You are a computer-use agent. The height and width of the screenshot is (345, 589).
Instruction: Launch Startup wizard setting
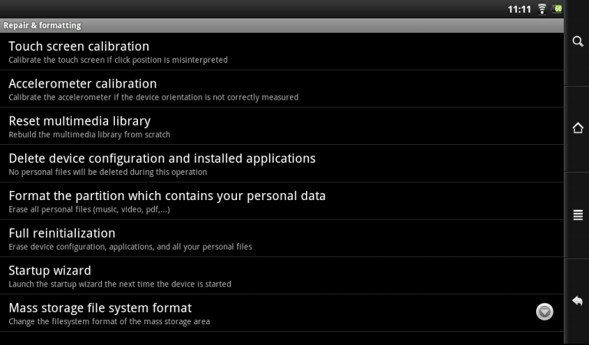[281, 276]
